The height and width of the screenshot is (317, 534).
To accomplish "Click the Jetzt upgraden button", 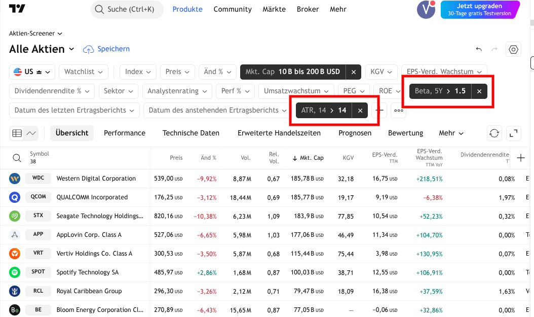I will coord(479,10).
